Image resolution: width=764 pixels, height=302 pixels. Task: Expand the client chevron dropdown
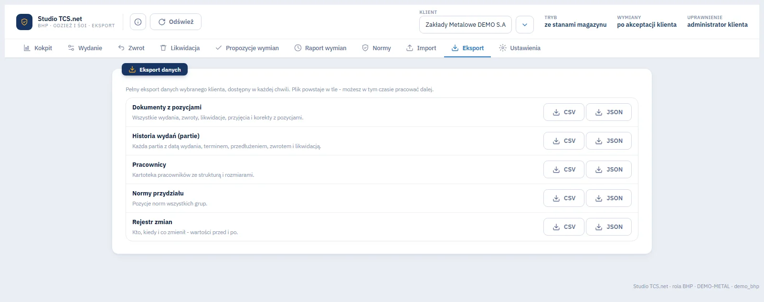tap(525, 25)
